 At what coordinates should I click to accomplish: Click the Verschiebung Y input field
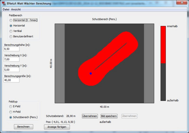point(11,70)
